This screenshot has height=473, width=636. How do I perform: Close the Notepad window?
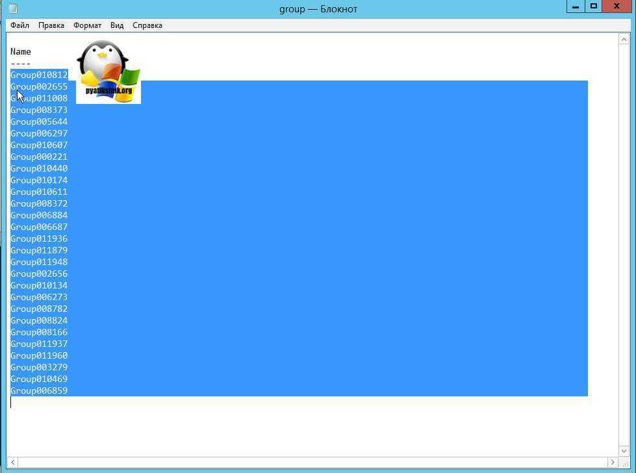pos(617,6)
